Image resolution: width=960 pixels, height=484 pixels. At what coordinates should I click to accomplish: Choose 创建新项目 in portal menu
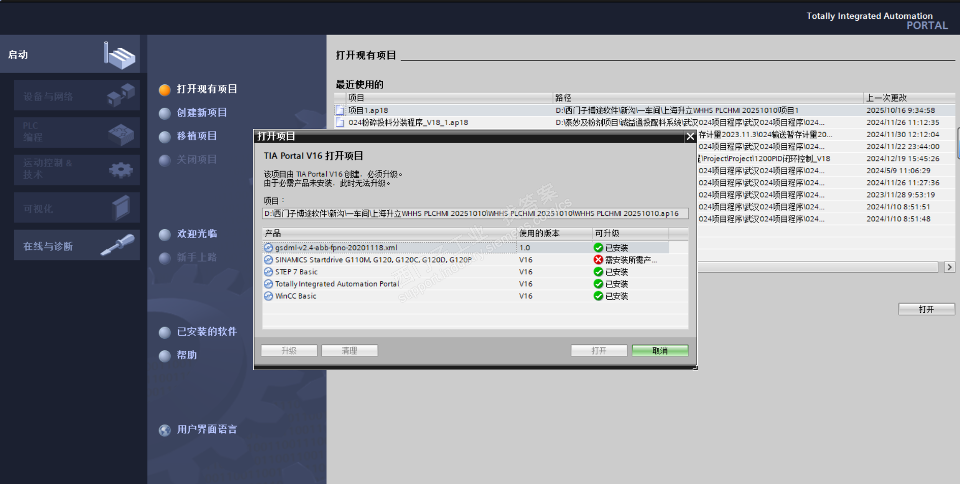[x=202, y=113]
